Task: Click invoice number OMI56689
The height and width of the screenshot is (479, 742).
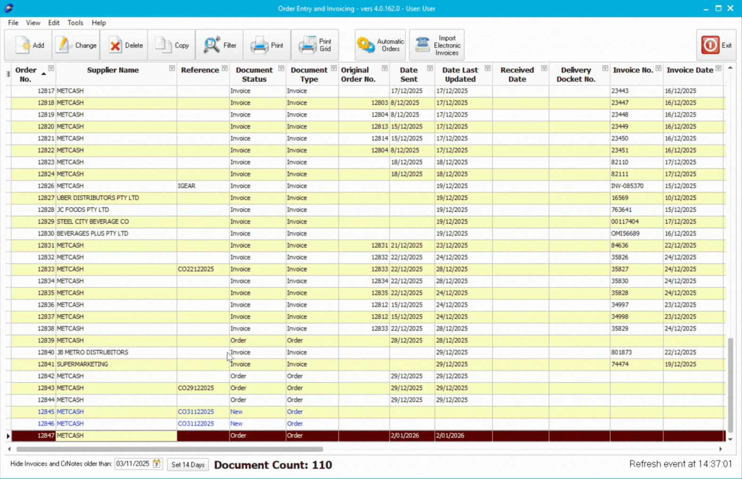Action: click(636, 233)
